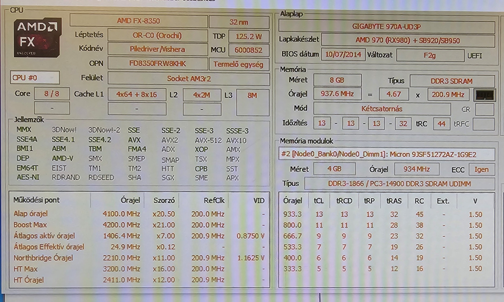Click the Időzítés value 32

[x=403, y=124]
